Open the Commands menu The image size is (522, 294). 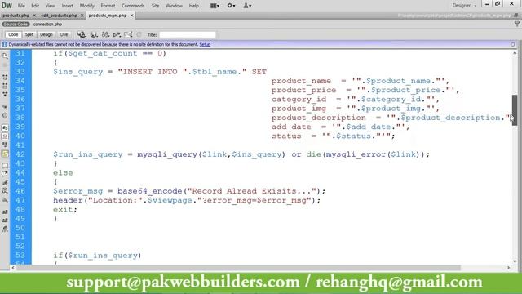pyautogui.click(x=133, y=6)
